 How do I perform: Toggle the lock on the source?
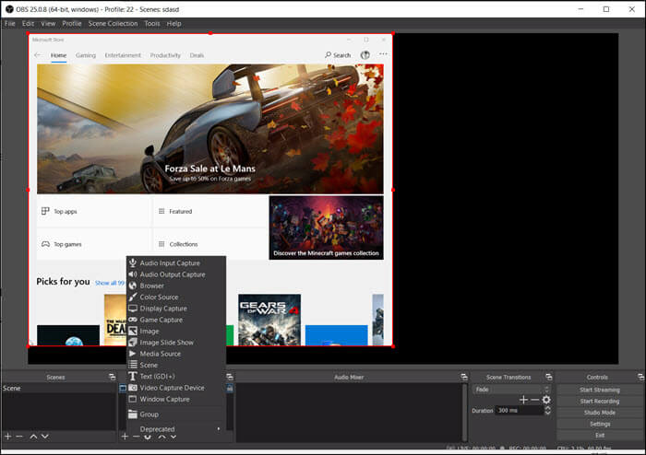click(x=230, y=389)
